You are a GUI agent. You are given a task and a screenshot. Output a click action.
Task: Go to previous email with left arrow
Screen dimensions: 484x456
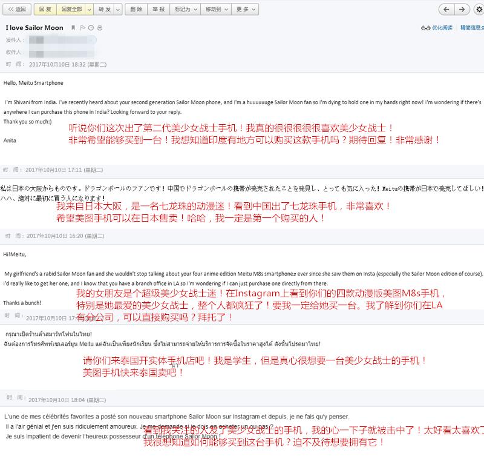446,9
